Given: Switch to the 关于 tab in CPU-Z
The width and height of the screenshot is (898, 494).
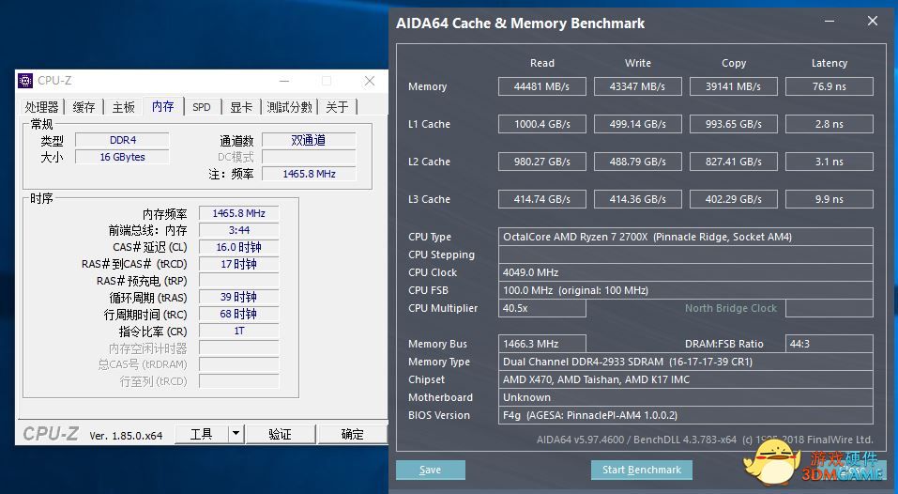Looking at the screenshot, I should point(337,107).
